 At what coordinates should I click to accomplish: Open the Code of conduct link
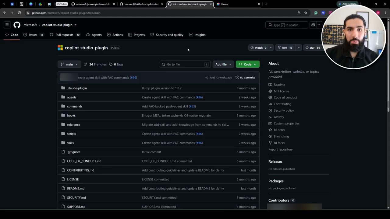[285, 98]
